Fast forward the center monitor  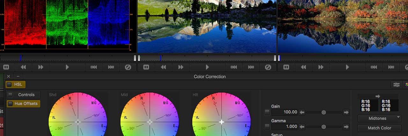coord(181,67)
